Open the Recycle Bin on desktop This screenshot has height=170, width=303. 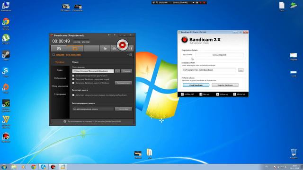coord(294,153)
